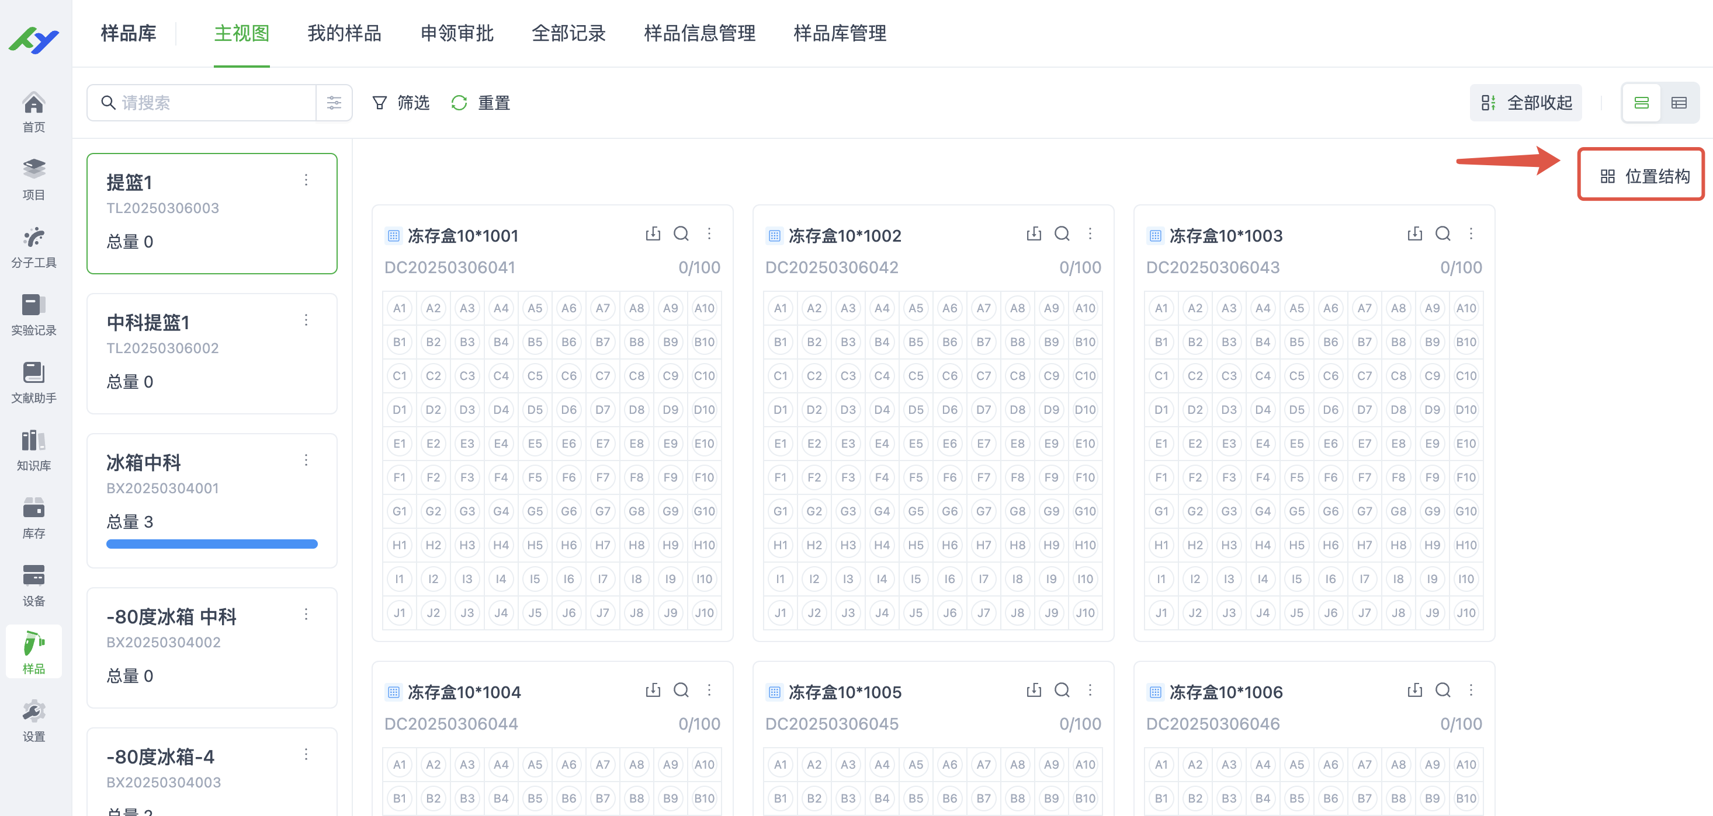Open the three-dot menu on 提篮1

click(x=307, y=179)
